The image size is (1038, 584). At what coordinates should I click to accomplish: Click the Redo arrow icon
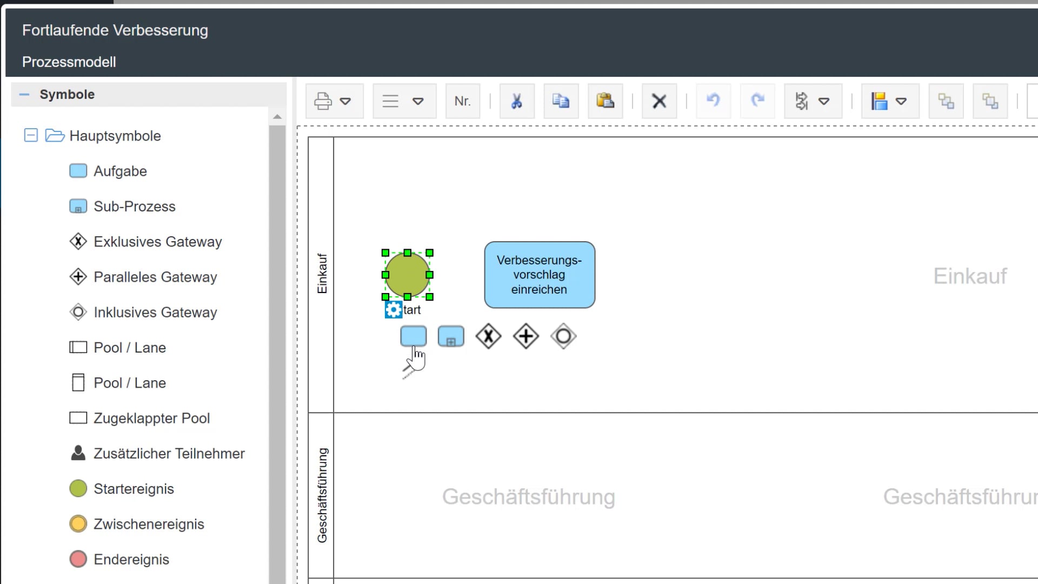(x=757, y=101)
